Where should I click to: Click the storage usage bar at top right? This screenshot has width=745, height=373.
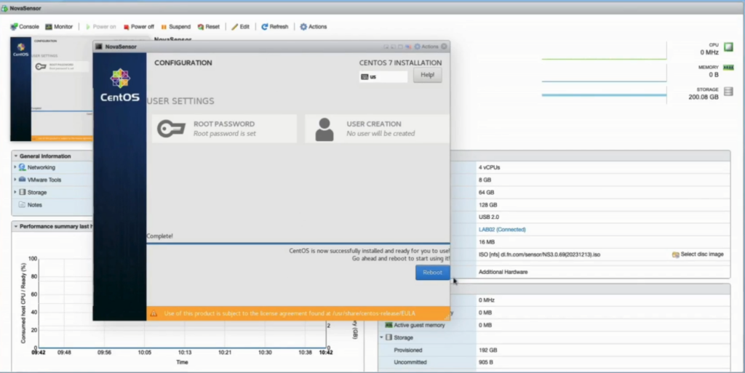pyautogui.click(x=604, y=95)
